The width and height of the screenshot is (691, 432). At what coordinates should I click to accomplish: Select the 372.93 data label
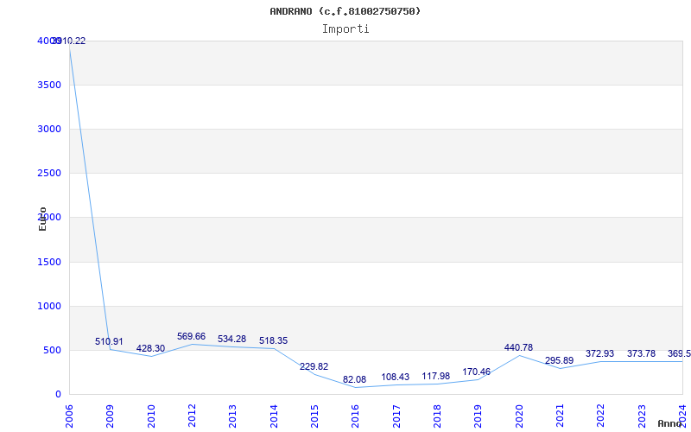tap(599, 354)
